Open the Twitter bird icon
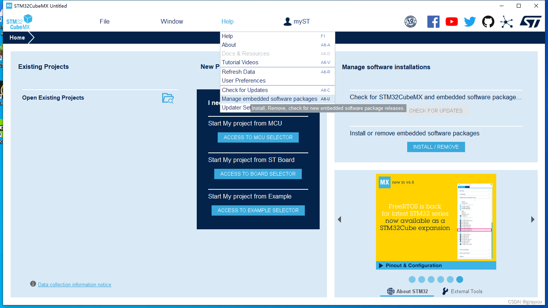Screen dimensions: 548x308 (470, 22)
